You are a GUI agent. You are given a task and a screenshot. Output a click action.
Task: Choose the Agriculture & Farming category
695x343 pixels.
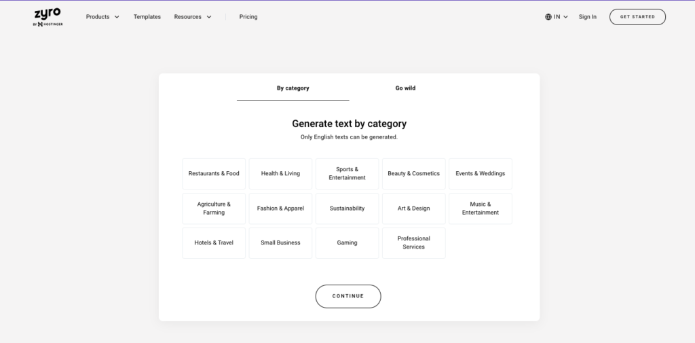214,209
